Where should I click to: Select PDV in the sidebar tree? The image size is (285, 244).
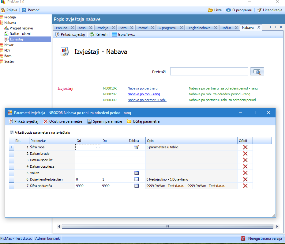pos(7,50)
